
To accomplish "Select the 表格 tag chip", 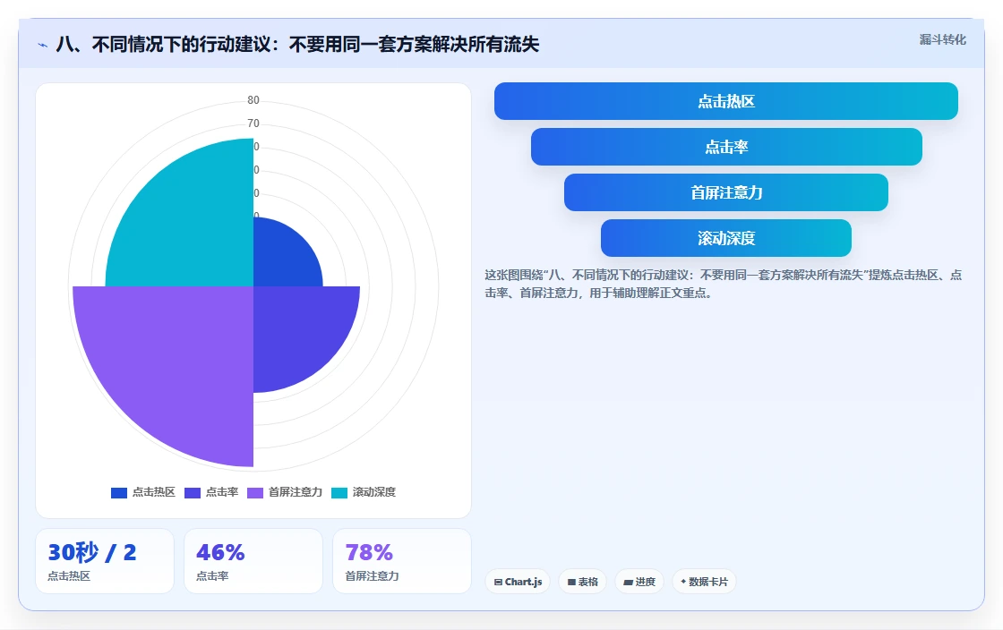I will click(582, 582).
